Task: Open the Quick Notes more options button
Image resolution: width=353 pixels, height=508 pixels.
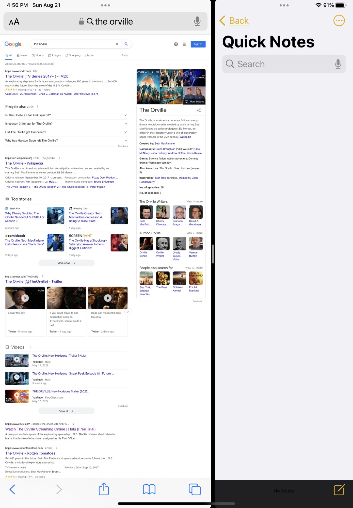Action: (x=339, y=21)
